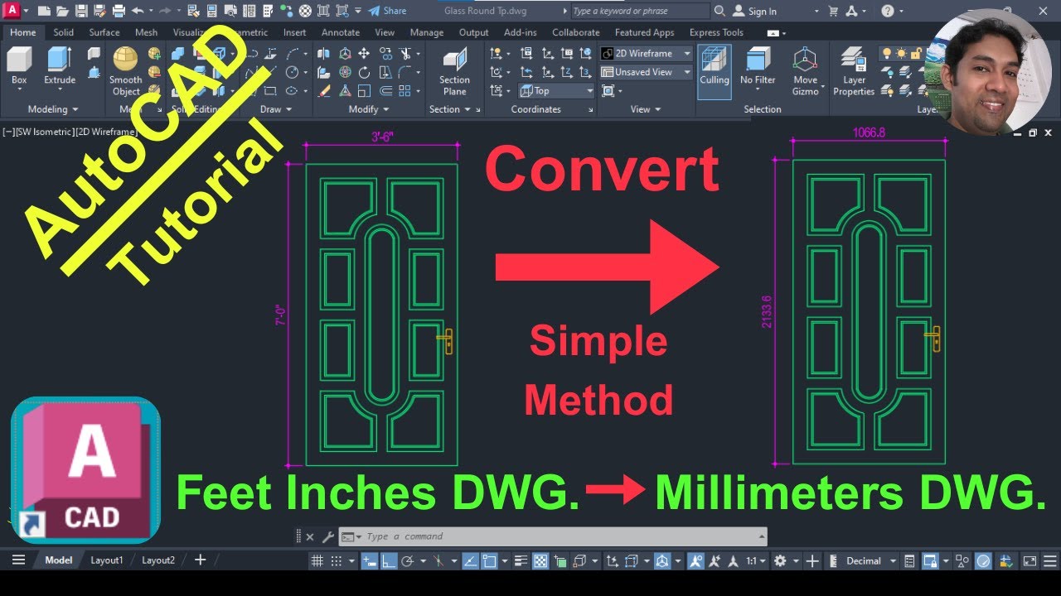Image resolution: width=1061 pixels, height=596 pixels.
Task: Click the Share button
Action: click(387, 11)
